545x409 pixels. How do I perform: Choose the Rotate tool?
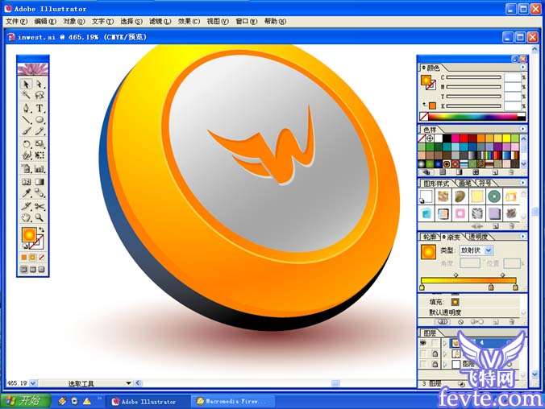[x=26, y=144]
